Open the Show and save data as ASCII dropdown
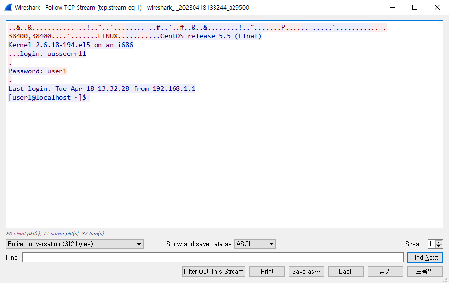This screenshot has width=449, height=283. click(255, 244)
